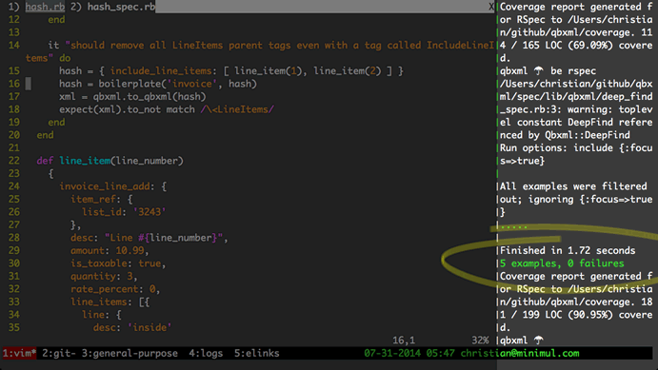This screenshot has height=370, width=658.
Task: Click 'qbxml.to_qbxml(hash)' on line 17
Action: (150, 97)
